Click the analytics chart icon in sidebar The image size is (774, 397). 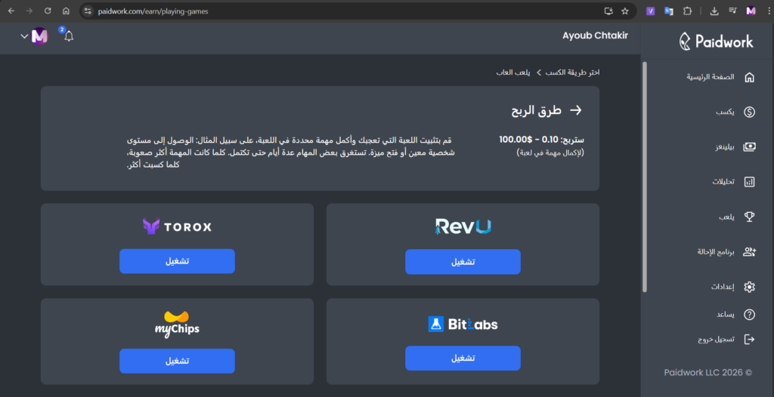[x=749, y=181]
